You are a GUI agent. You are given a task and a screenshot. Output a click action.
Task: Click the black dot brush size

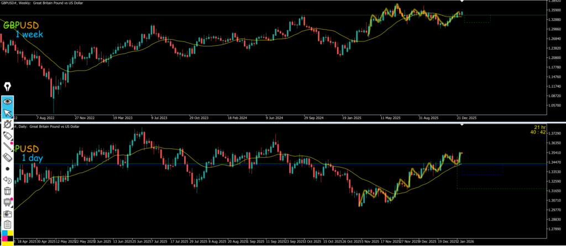[x=8, y=169]
